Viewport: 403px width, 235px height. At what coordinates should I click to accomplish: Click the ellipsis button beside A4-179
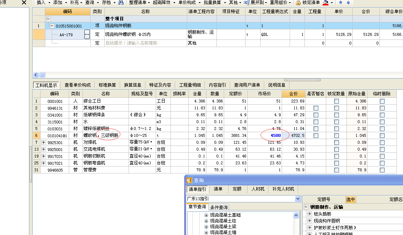coord(87,34)
